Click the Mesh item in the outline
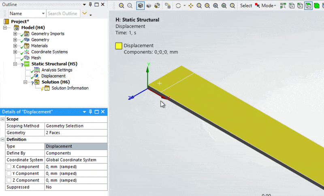 tap(36, 58)
